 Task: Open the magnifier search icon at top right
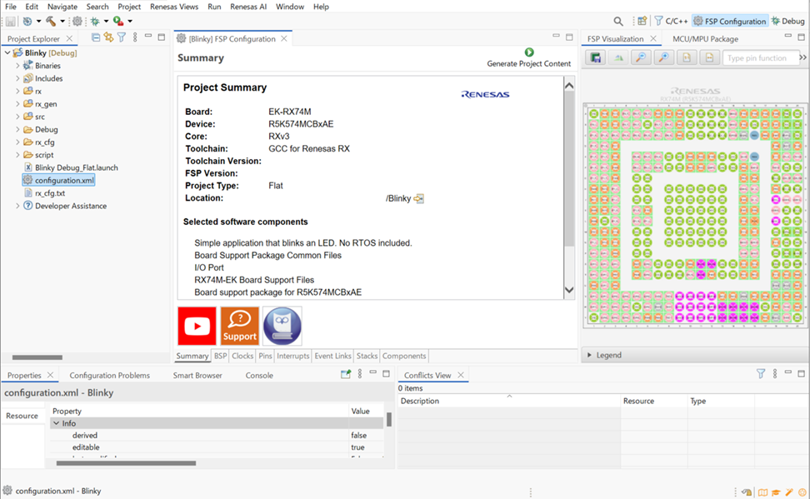point(617,21)
